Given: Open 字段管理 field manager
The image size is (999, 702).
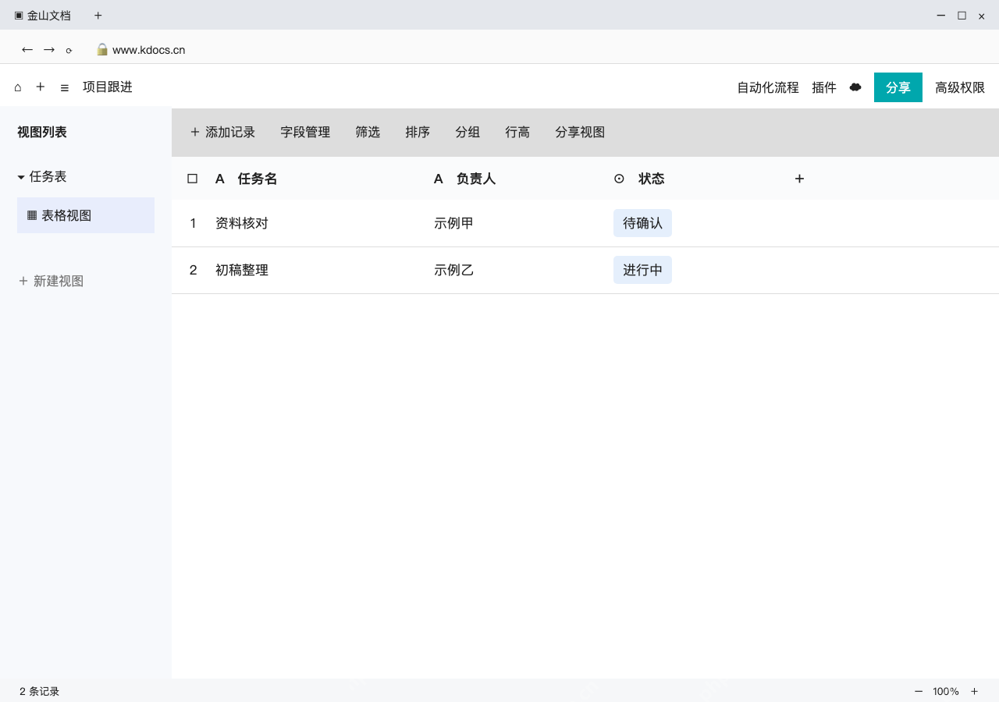Looking at the screenshot, I should point(305,132).
